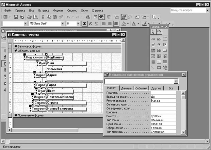Select the Label (Aa) tool in Панель
This screenshot has height=150, width=211.
point(153,39)
